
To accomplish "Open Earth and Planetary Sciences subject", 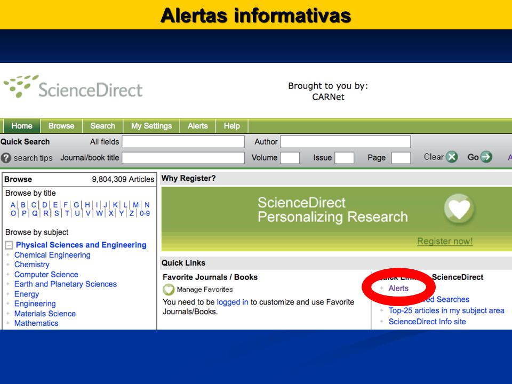I will click(x=65, y=284).
